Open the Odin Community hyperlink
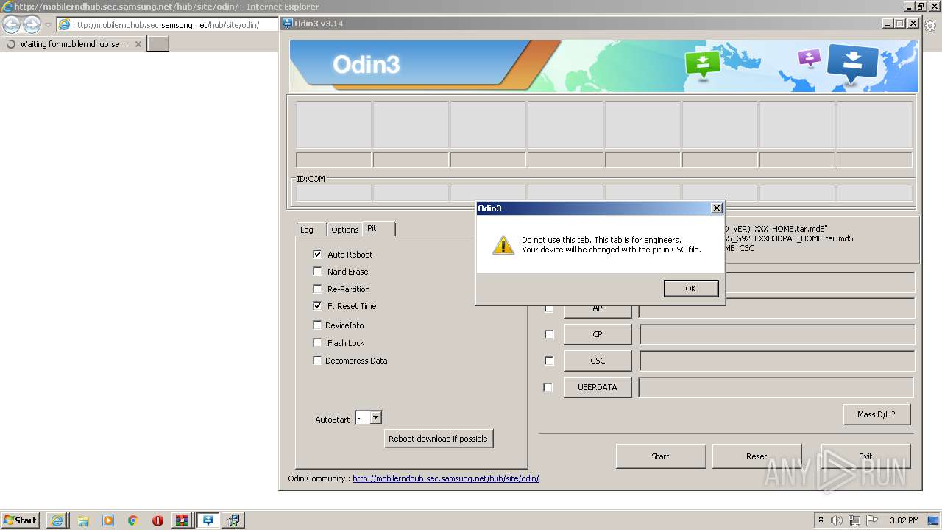The height and width of the screenshot is (530, 942). click(x=446, y=478)
